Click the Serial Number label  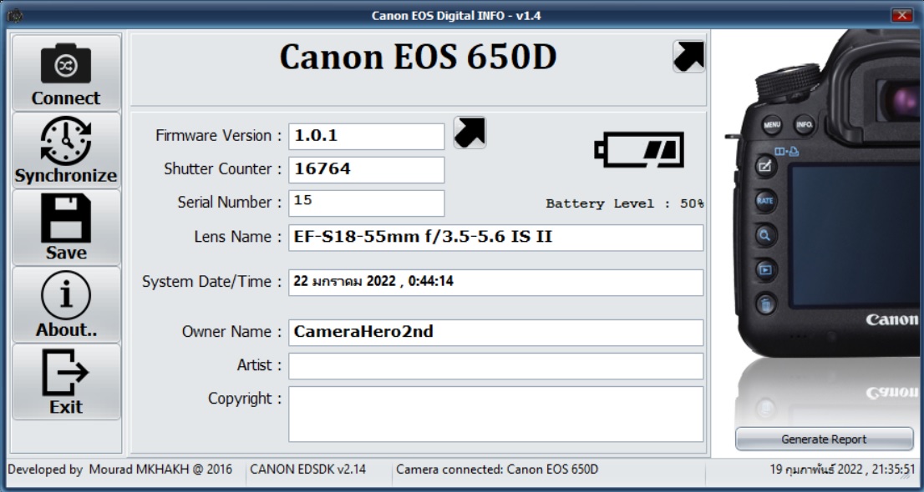pyautogui.click(x=230, y=203)
